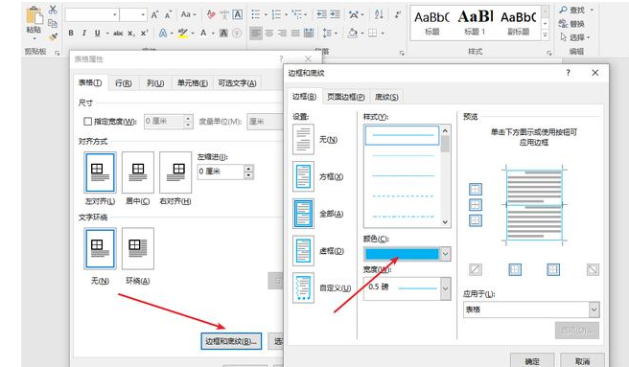Select 居中(C) center table alignment
The width and height of the screenshot is (629, 367).
point(138,172)
